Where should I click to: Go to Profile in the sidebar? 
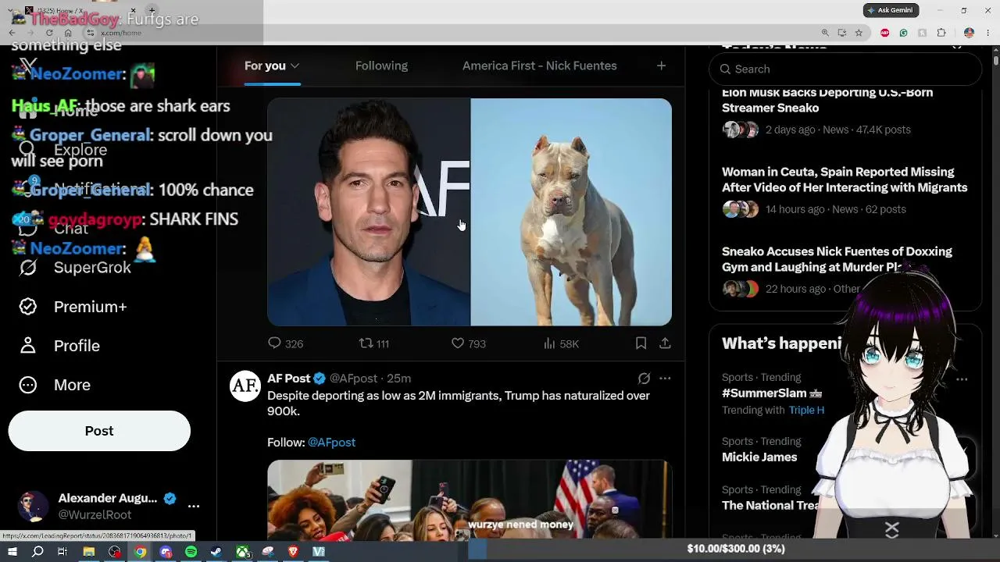coord(59,346)
